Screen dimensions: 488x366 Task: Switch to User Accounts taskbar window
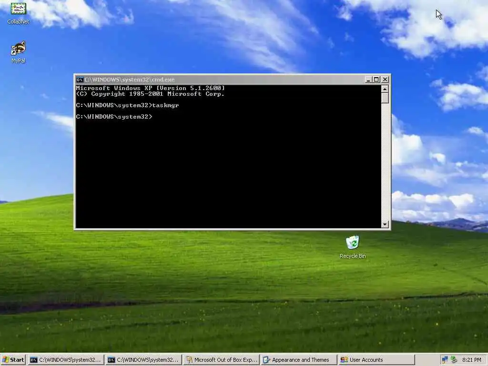pos(377,360)
